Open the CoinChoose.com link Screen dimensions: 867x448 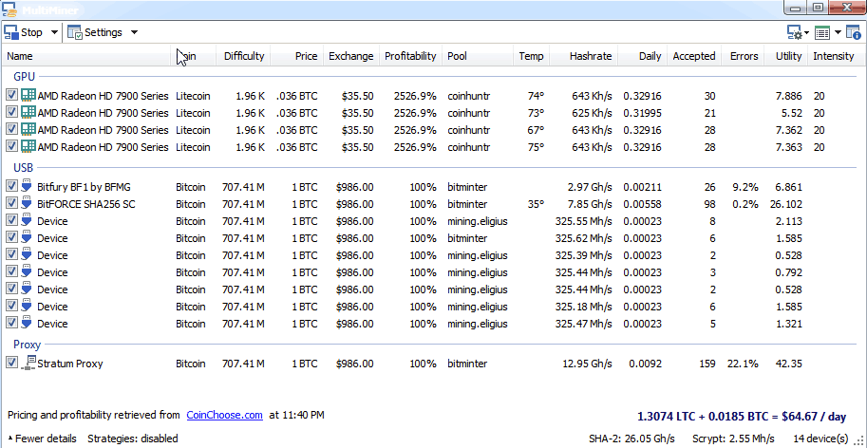(x=224, y=415)
